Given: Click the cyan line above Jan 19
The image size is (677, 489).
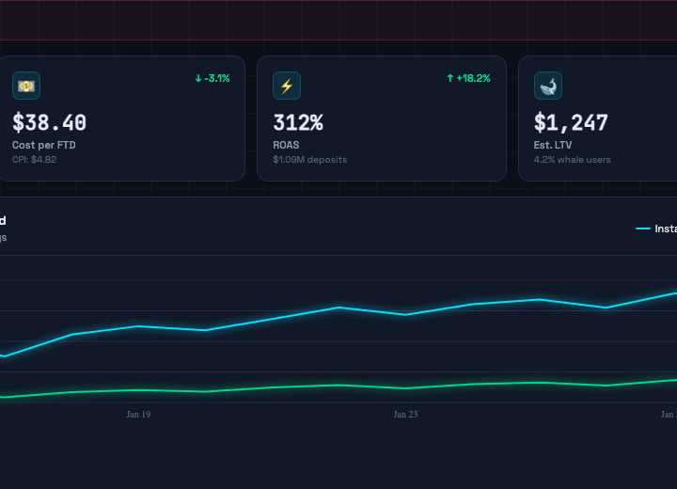Looking at the screenshot, I should (138, 326).
